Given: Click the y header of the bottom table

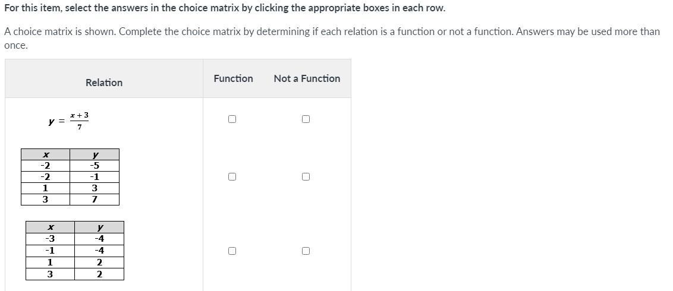Looking at the screenshot, I should pos(99,227).
